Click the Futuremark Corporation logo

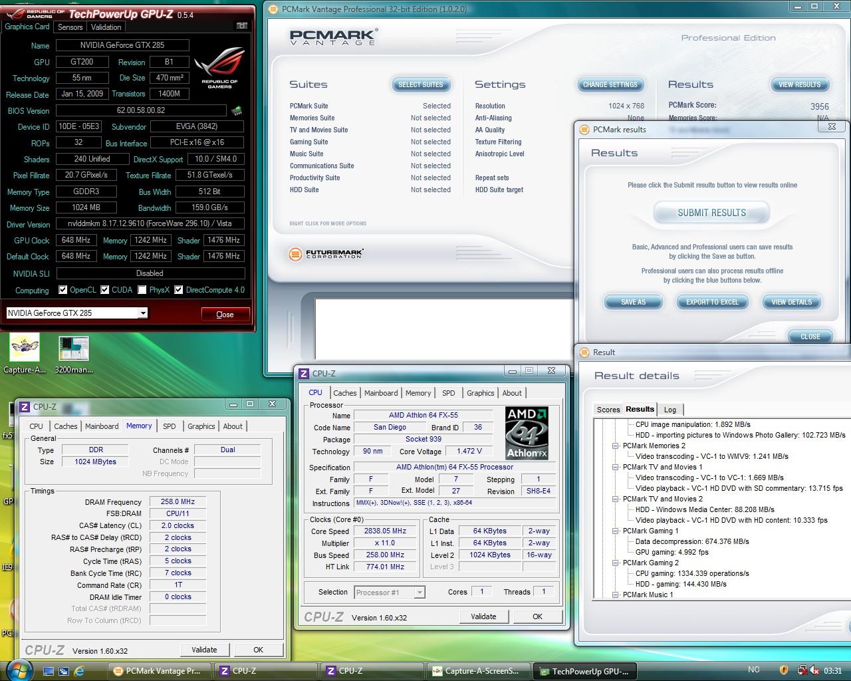pos(326,254)
